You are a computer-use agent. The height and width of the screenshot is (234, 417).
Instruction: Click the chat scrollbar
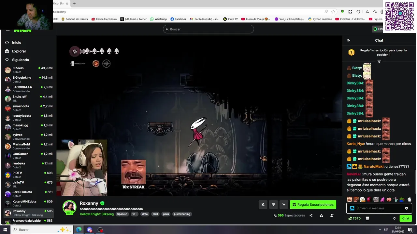[x=415, y=182]
